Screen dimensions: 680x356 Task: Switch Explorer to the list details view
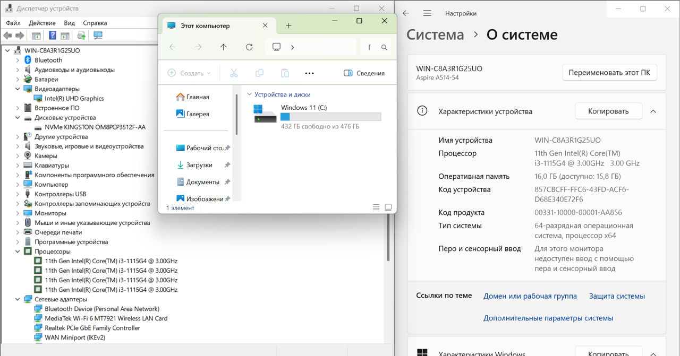click(376, 207)
